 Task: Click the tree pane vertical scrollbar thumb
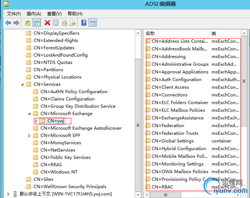tap(138, 125)
